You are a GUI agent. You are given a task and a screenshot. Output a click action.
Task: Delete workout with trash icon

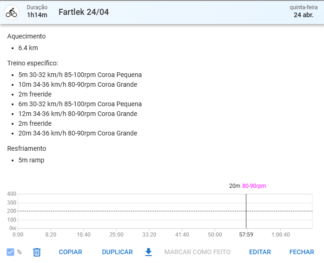coord(37,252)
